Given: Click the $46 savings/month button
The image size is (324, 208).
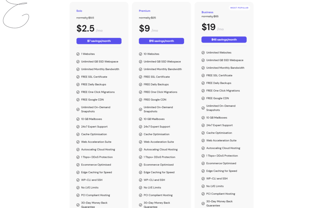Looking at the screenshot, I should (224, 39).
